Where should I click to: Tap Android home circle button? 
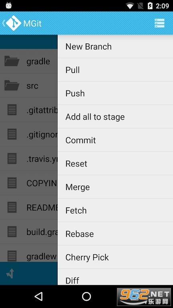[x=86, y=296]
